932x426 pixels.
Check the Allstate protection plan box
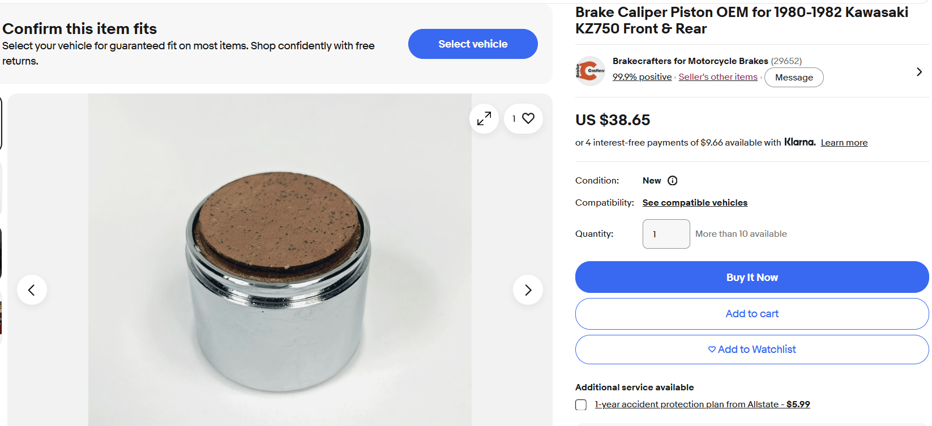pyautogui.click(x=581, y=404)
